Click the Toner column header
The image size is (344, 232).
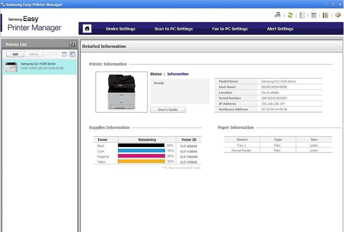point(106,140)
